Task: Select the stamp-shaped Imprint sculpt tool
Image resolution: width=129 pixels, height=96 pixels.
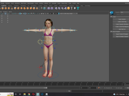Action: tap(12, 8)
